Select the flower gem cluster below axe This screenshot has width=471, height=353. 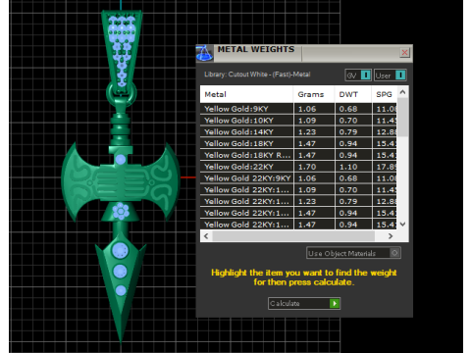point(121,211)
